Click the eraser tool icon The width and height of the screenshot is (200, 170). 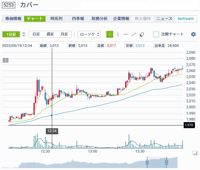coord(142,34)
